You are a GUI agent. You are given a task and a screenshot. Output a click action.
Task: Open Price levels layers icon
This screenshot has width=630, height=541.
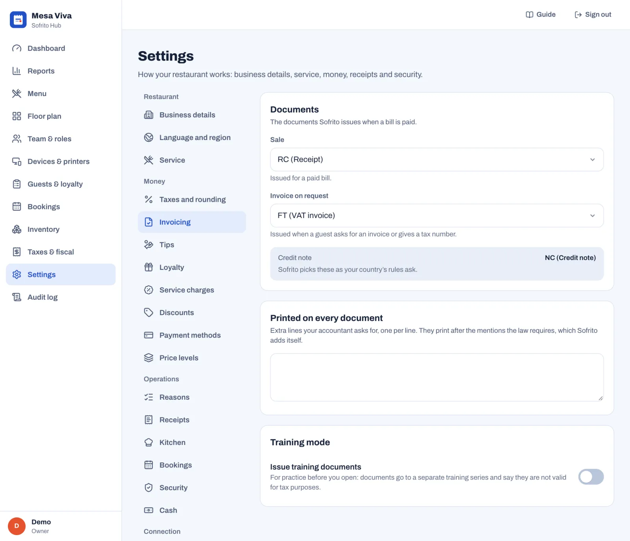(x=148, y=358)
